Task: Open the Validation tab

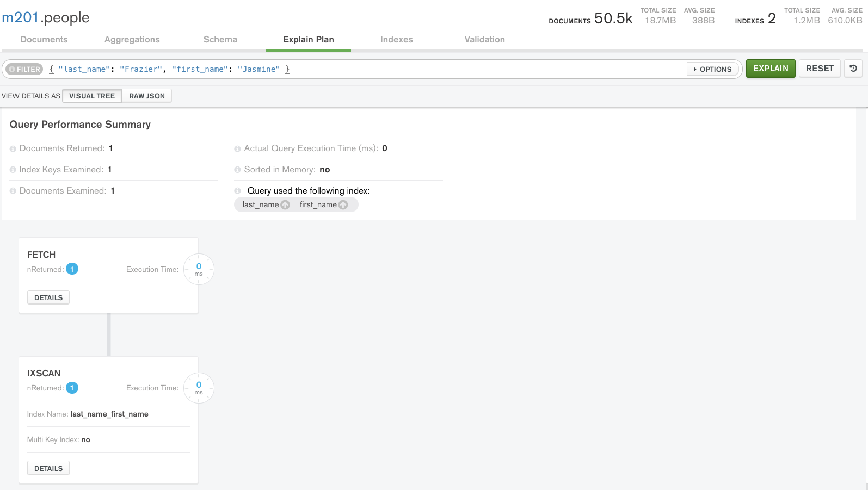Action: [485, 39]
